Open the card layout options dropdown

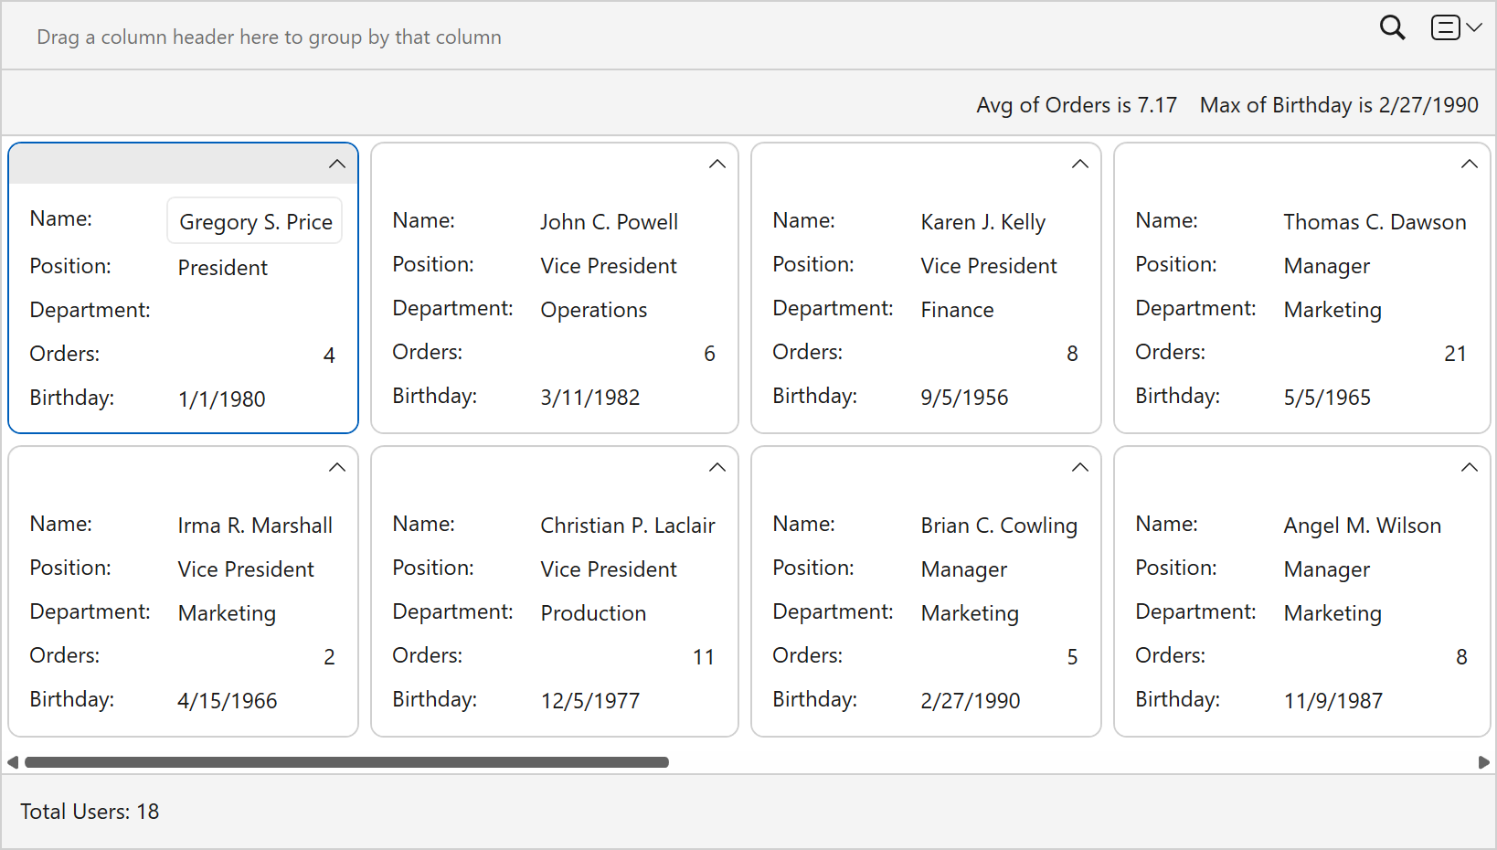[1456, 28]
